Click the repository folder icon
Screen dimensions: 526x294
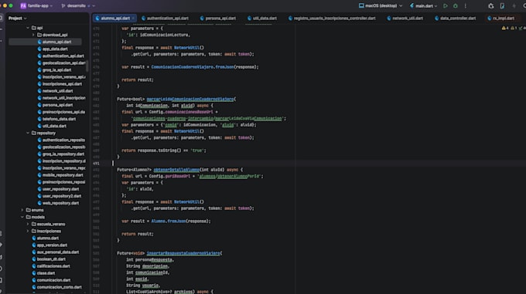coord(34,133)
